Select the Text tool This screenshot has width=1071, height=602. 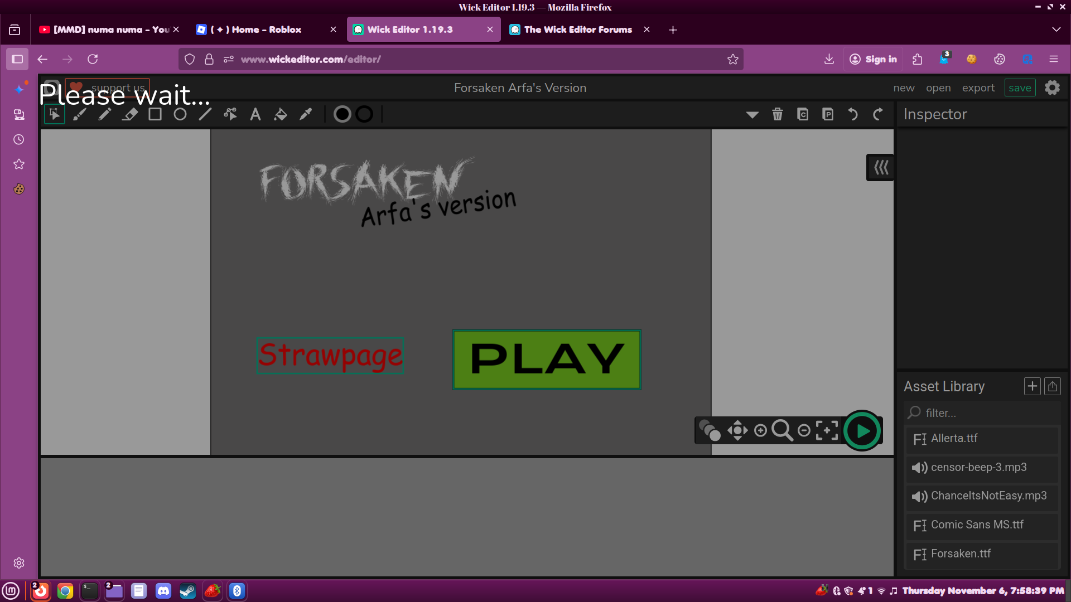pyautogui.click(x=255, y=114)
